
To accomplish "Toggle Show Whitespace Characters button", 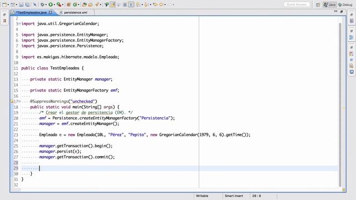I will pos(131,4).
